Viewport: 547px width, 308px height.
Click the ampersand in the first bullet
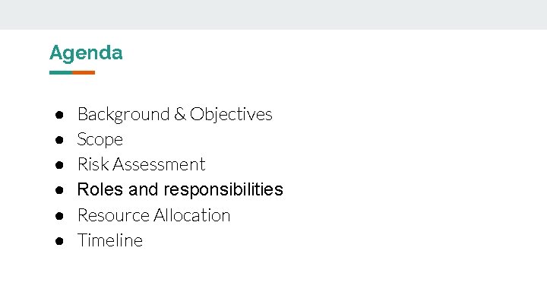click(179, 114)
